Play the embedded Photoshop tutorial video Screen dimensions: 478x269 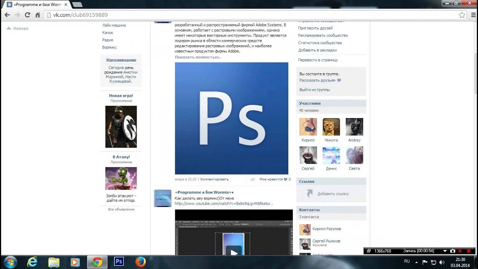234,253
